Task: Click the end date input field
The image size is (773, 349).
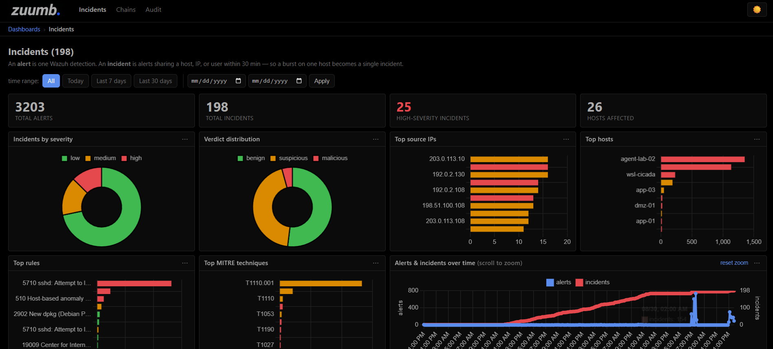Action: point(277,81)
